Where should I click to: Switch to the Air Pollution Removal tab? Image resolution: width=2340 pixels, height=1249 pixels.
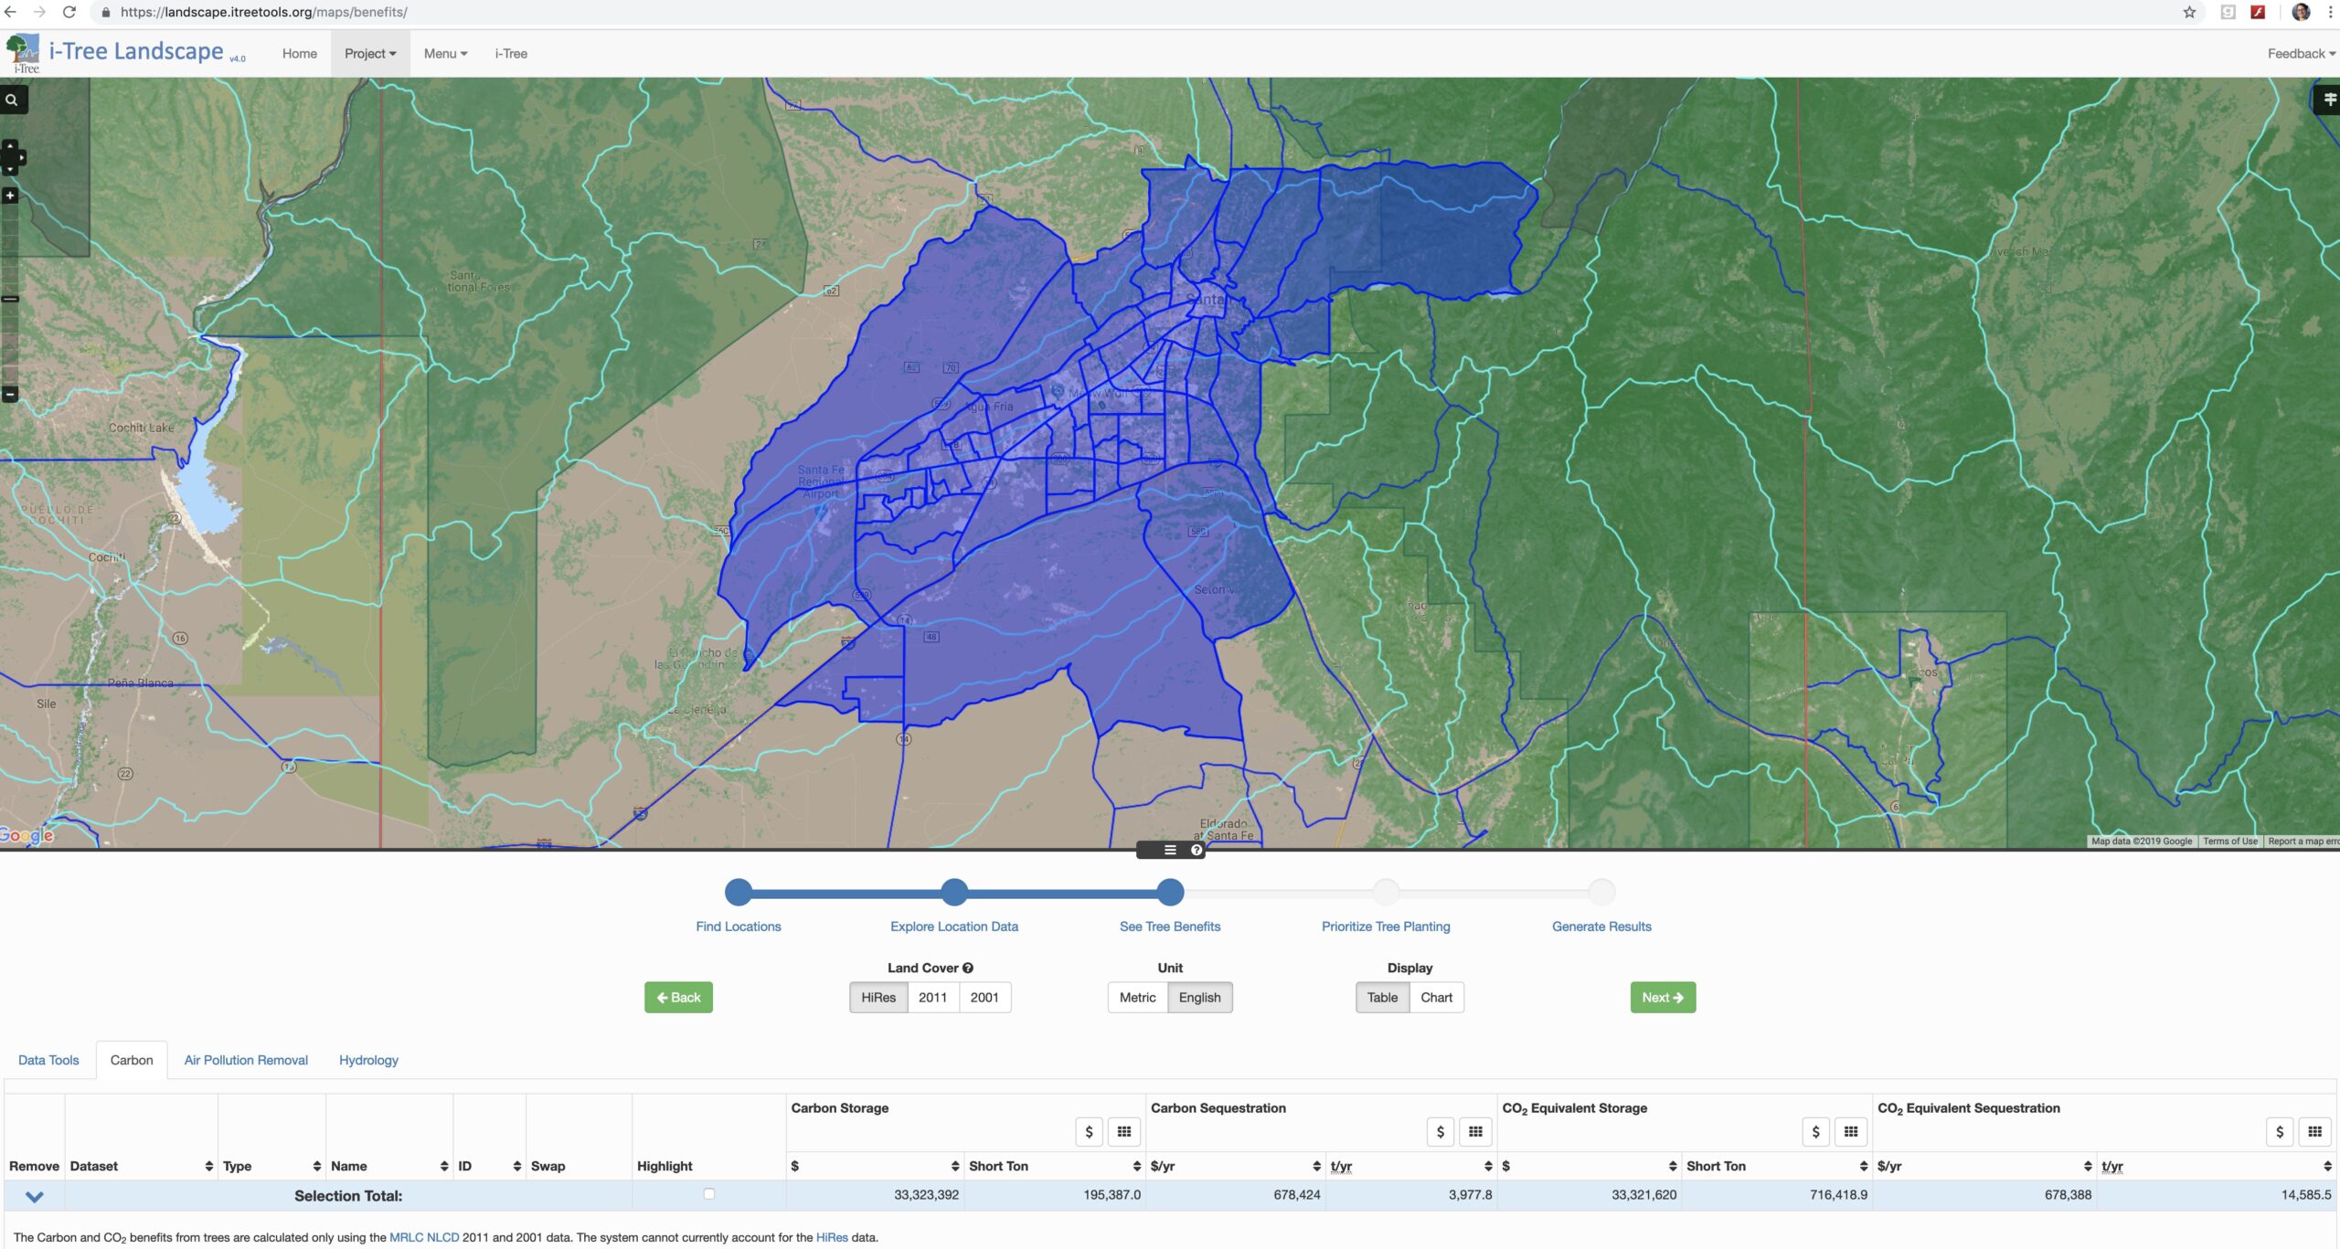click(x=246, y=1060)
